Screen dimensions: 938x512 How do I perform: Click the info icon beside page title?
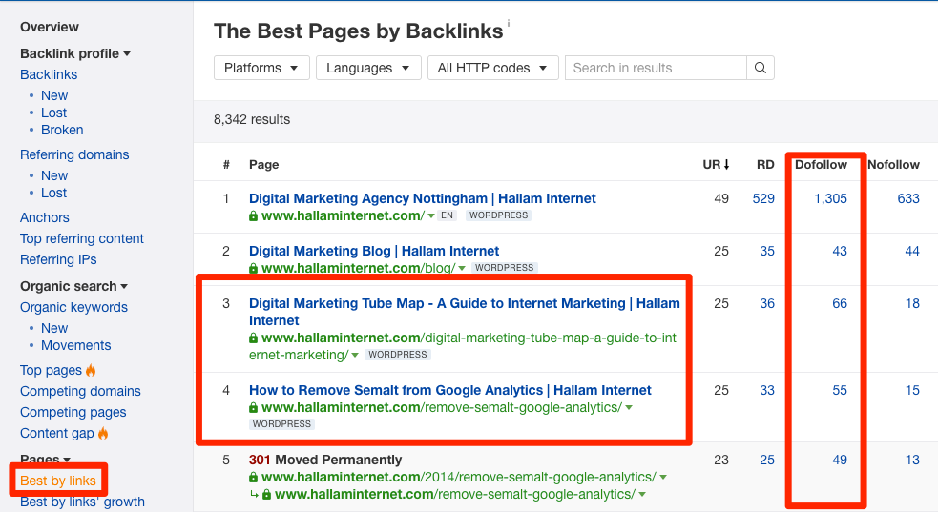(509, 23)
